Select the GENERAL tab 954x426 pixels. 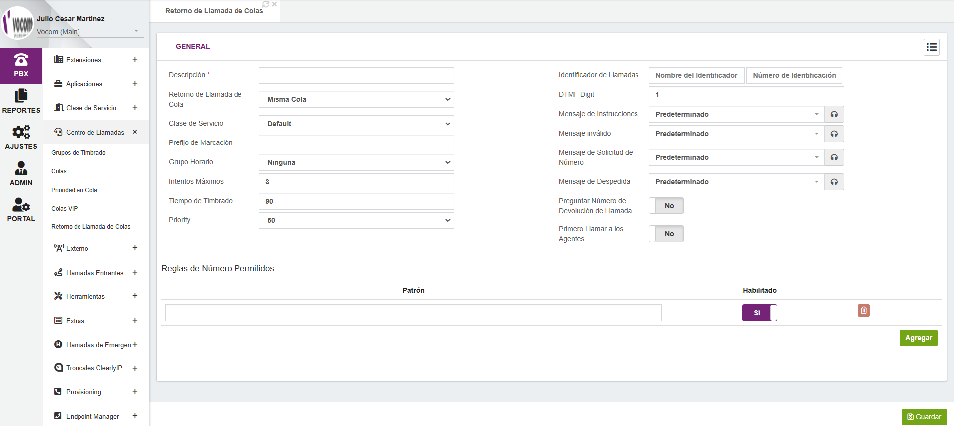[193, 46]
